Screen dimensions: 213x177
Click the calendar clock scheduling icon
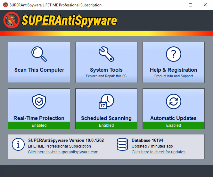[x=106, y=101]
